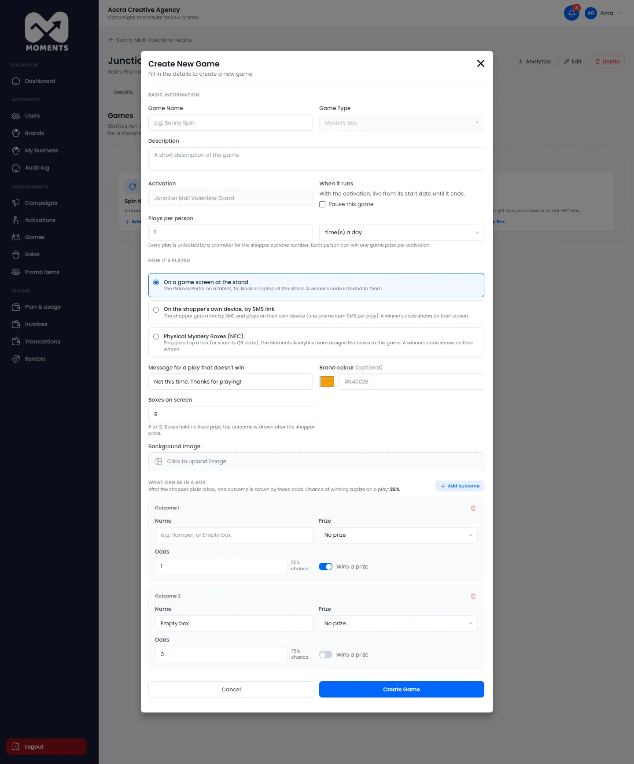The height and width of the screenshot is (764, 634).
Task: Close the Create New Game dialog
Action: tap(481, 63)
